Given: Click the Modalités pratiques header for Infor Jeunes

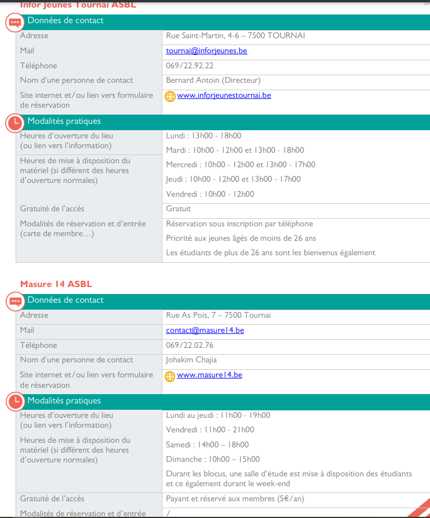Looking at the screenshot, I should coord(223,122).
